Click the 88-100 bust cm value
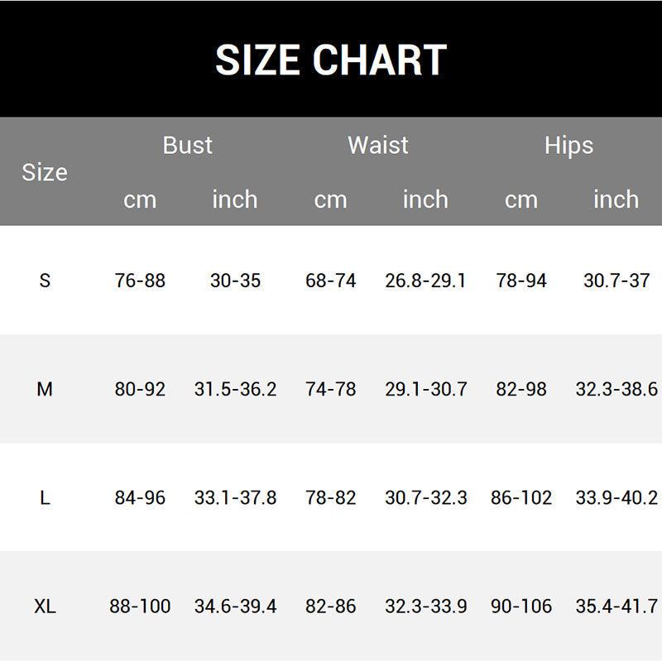 140,606
